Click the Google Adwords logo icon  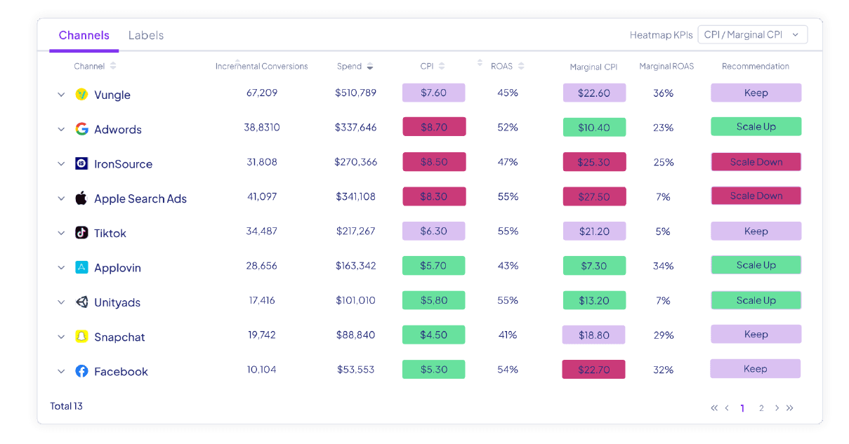point(81,129)
